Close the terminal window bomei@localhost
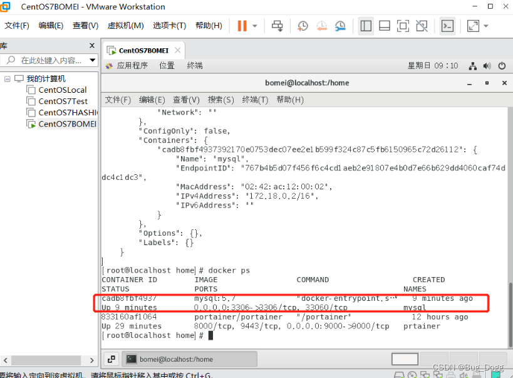 504,83
